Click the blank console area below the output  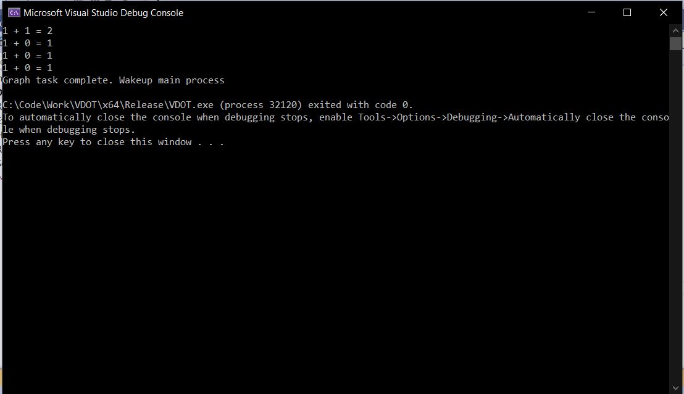pos(309,247)
